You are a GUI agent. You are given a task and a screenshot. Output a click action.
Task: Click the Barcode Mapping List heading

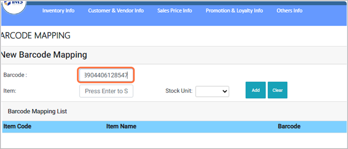click(x=37, y=111)
